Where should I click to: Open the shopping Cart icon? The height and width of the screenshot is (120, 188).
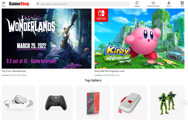(182, 3)
